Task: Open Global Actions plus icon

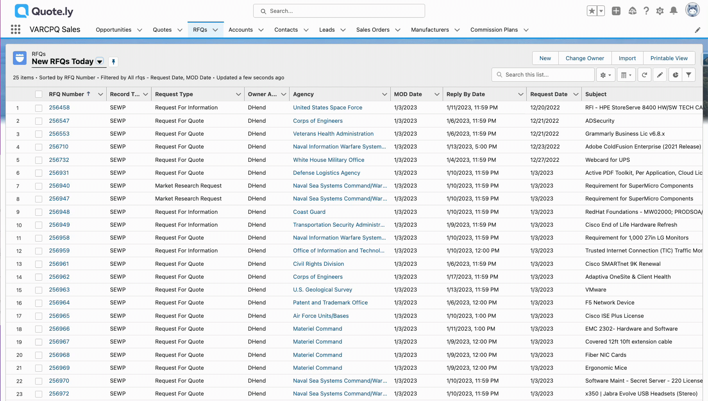Action: coord(616,11)
